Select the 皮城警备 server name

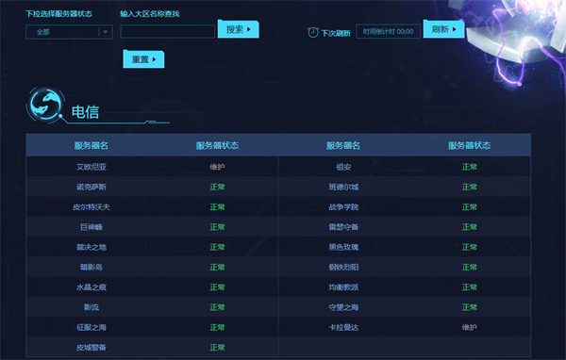(x=92, y=348)
